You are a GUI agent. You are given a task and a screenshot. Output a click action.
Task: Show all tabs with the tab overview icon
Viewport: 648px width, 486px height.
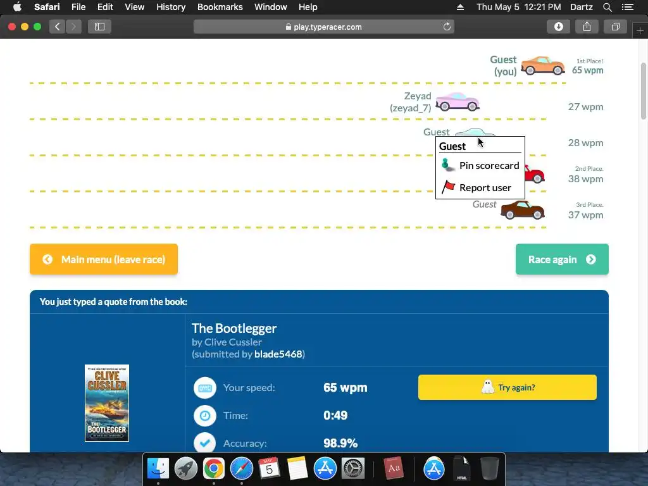coord(615,27)
